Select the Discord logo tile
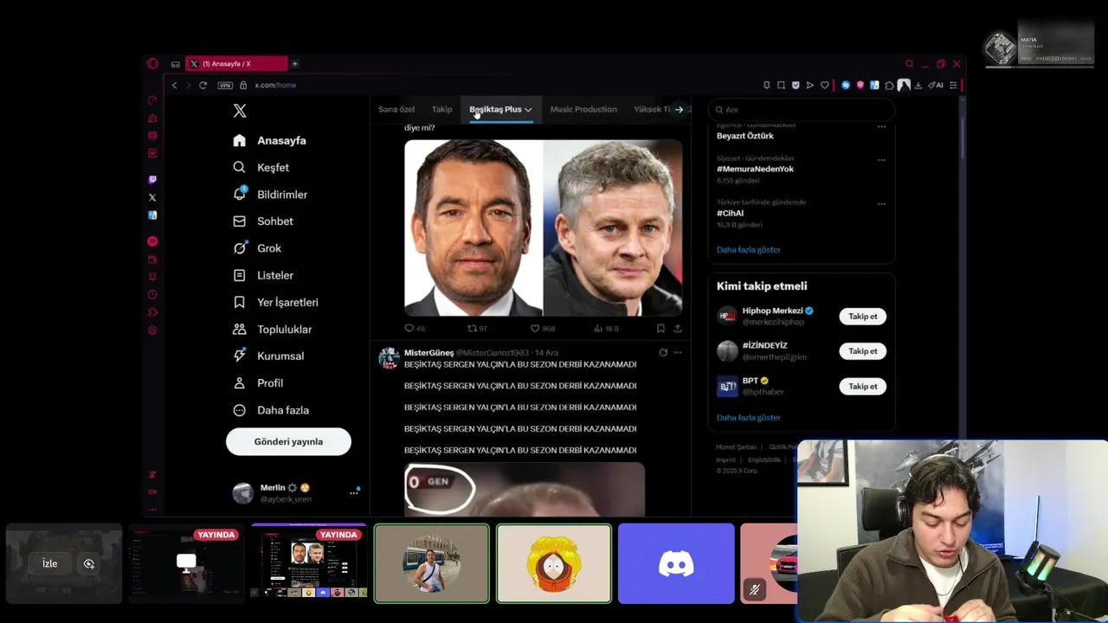 [676, 564]
